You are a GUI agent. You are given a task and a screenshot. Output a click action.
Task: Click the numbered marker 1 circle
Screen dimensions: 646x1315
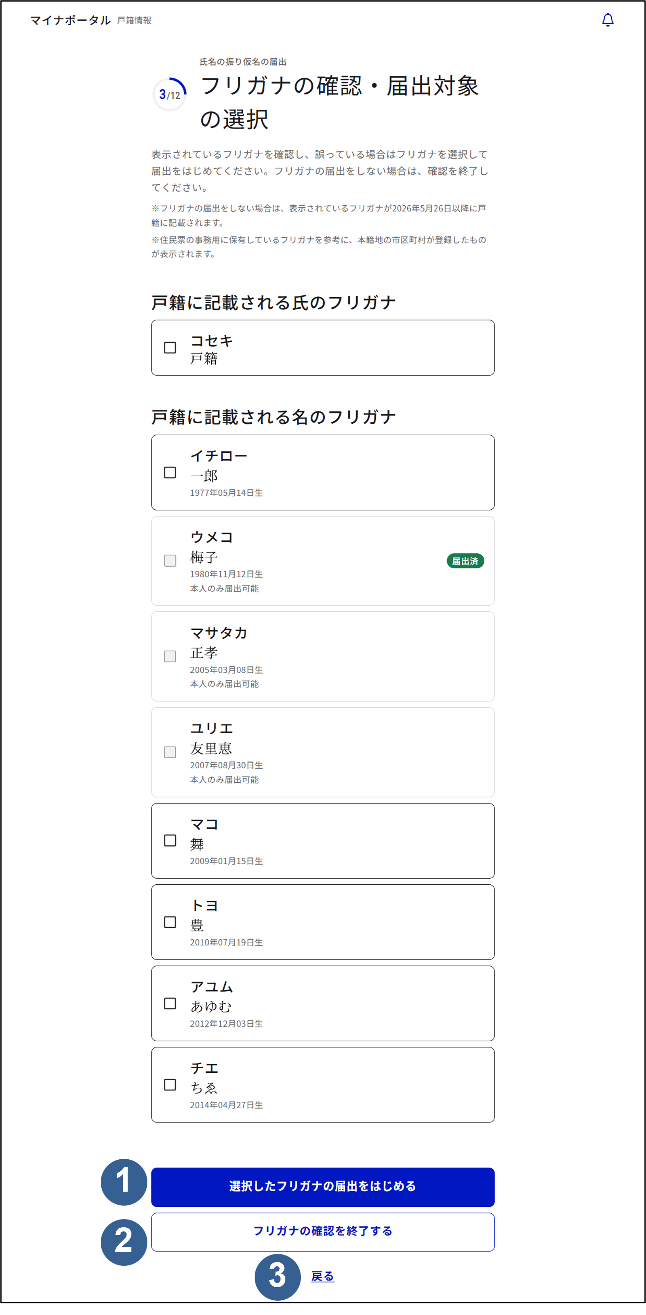click(123, 1182)
